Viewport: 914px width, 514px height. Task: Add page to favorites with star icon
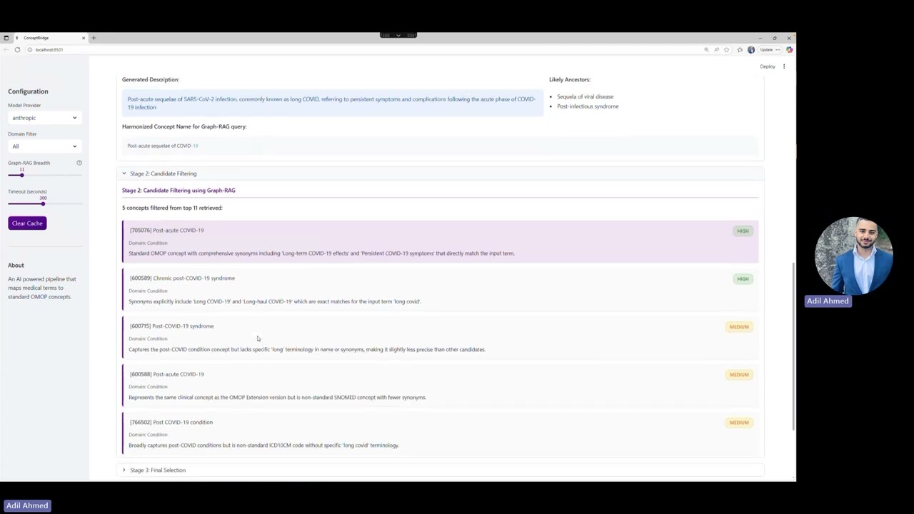(x=726, y=50)
